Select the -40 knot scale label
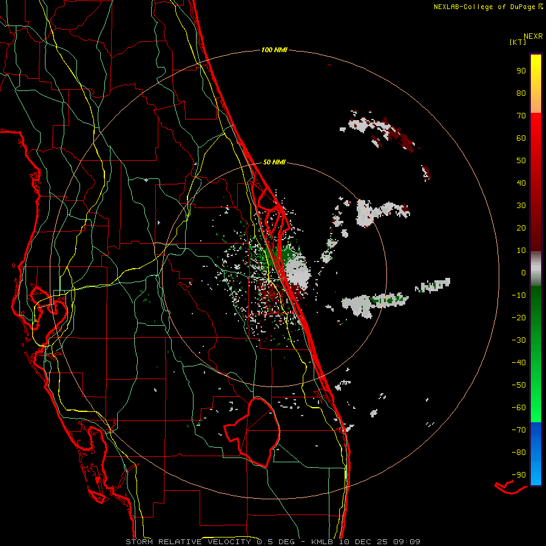 coord(519,363)
